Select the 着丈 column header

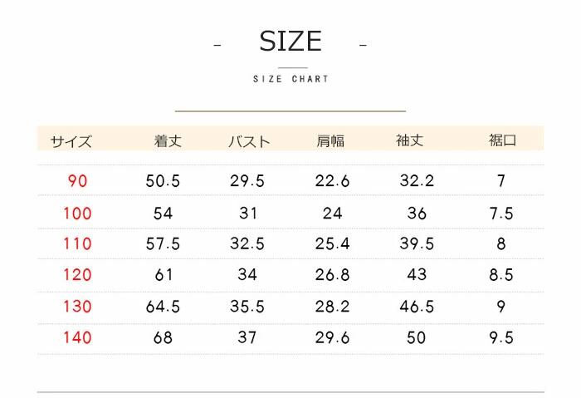point(168,140)
